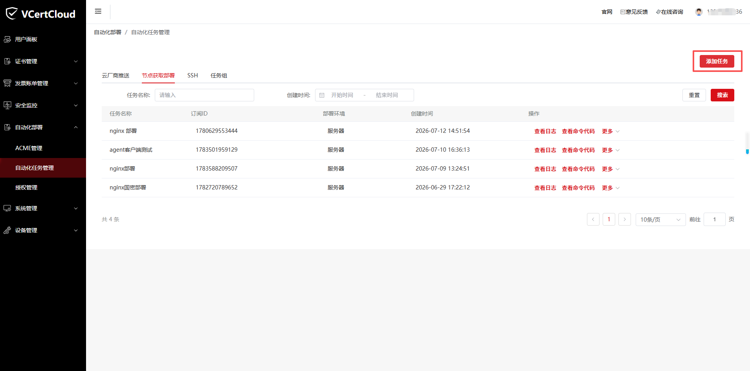Click calendar icon in 创建时间 field
Screen dimensions: 750x371
(322, 95)
